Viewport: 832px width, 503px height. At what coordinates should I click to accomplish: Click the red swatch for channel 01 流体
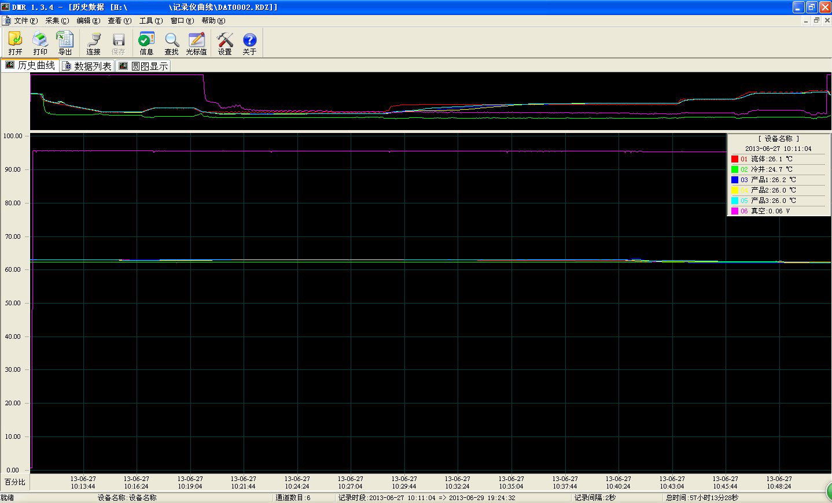pyautogui.click(x=735, y=159)
